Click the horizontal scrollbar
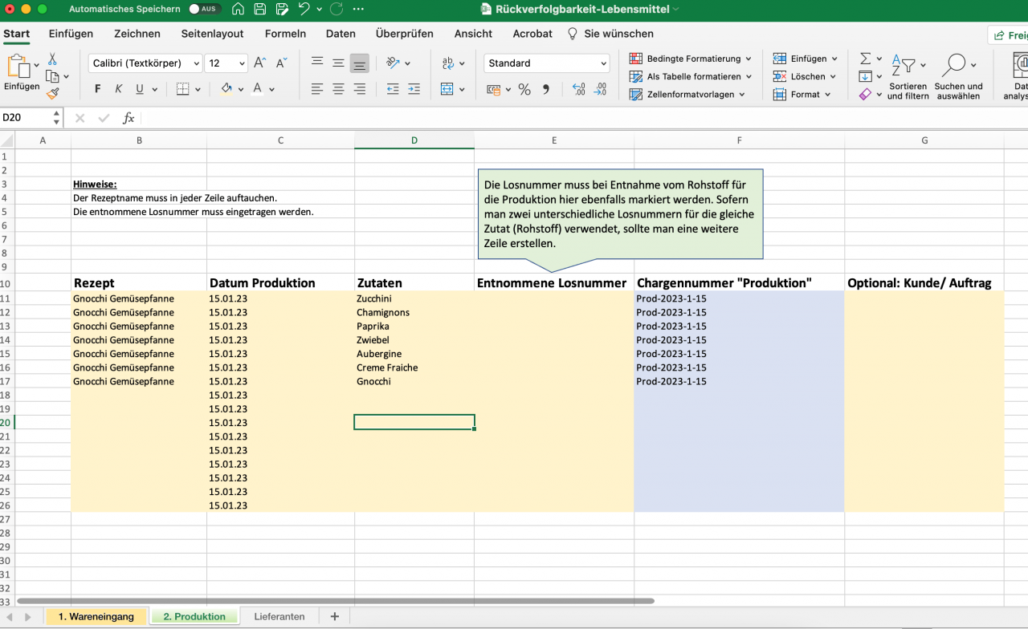 (336, 600)
